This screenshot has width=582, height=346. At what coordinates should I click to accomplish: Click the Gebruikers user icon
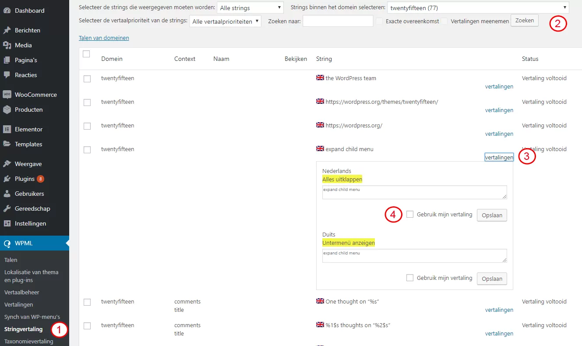coord(7,194)
